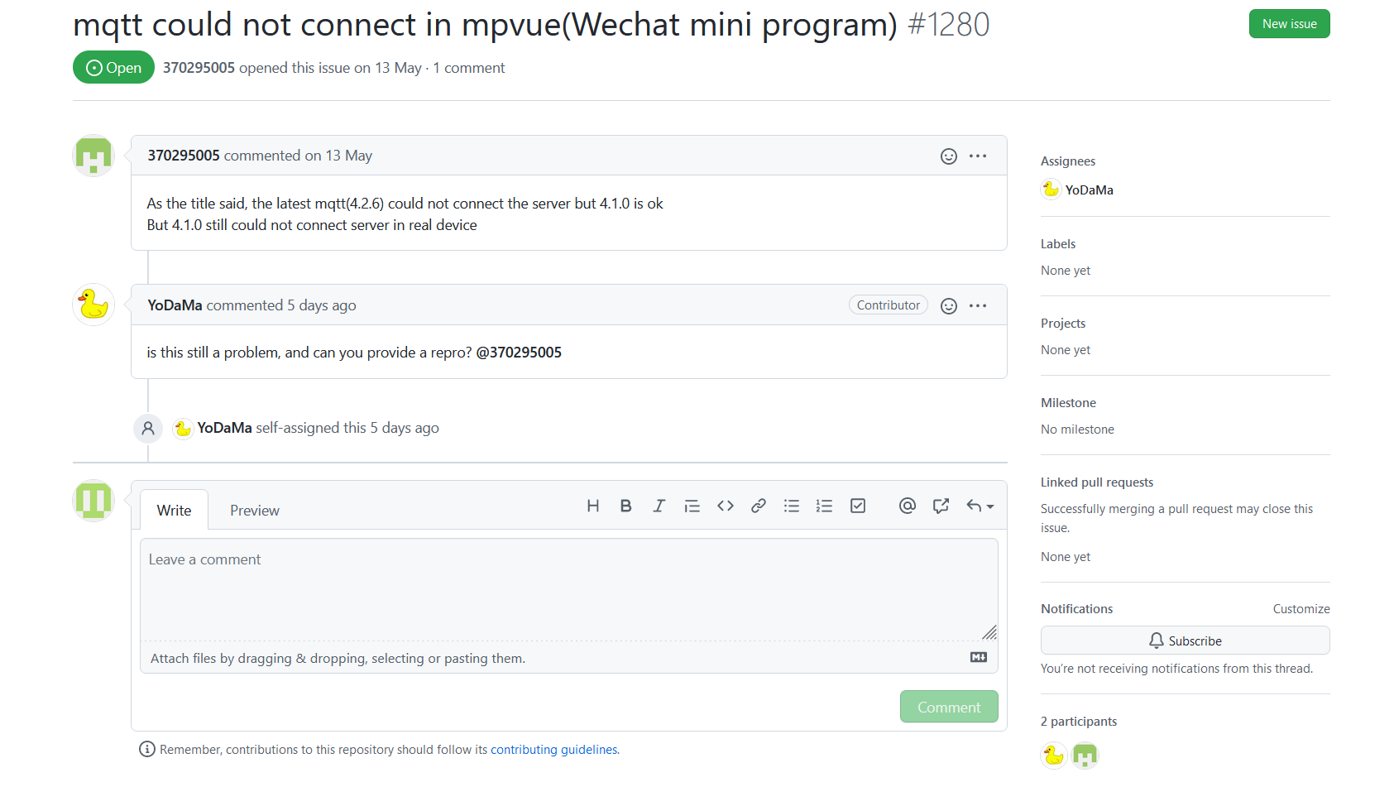This screenshot has width=1394, height=787.
Task: Click the green participant avatar
Action: 1085,756
